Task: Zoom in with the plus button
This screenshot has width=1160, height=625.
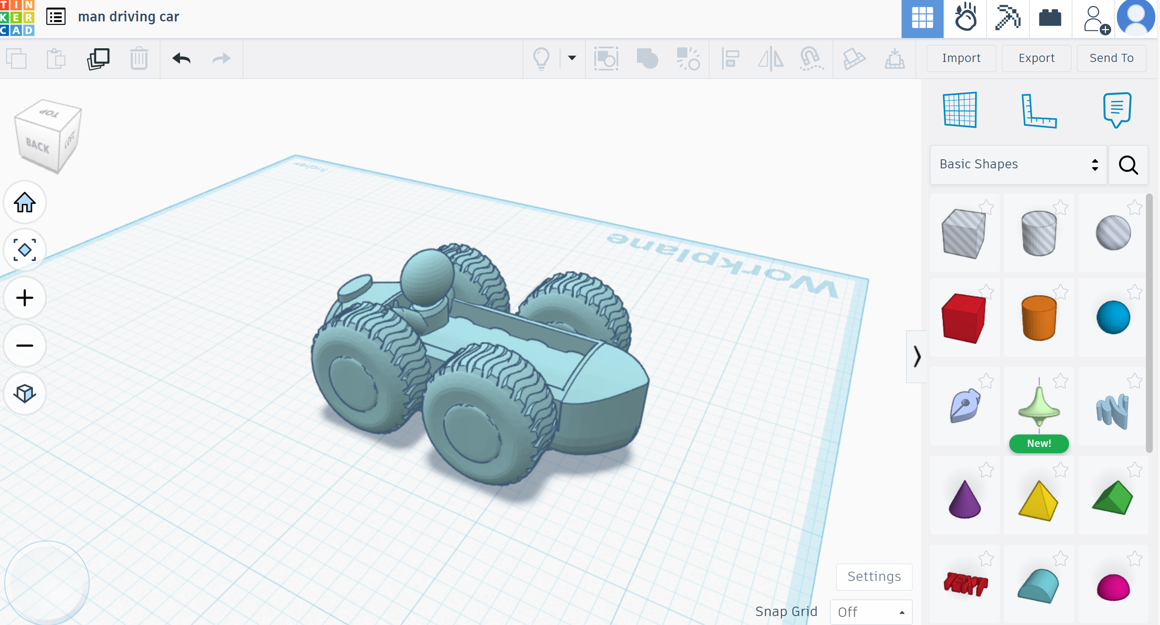Action: click(x=25, y=298)
